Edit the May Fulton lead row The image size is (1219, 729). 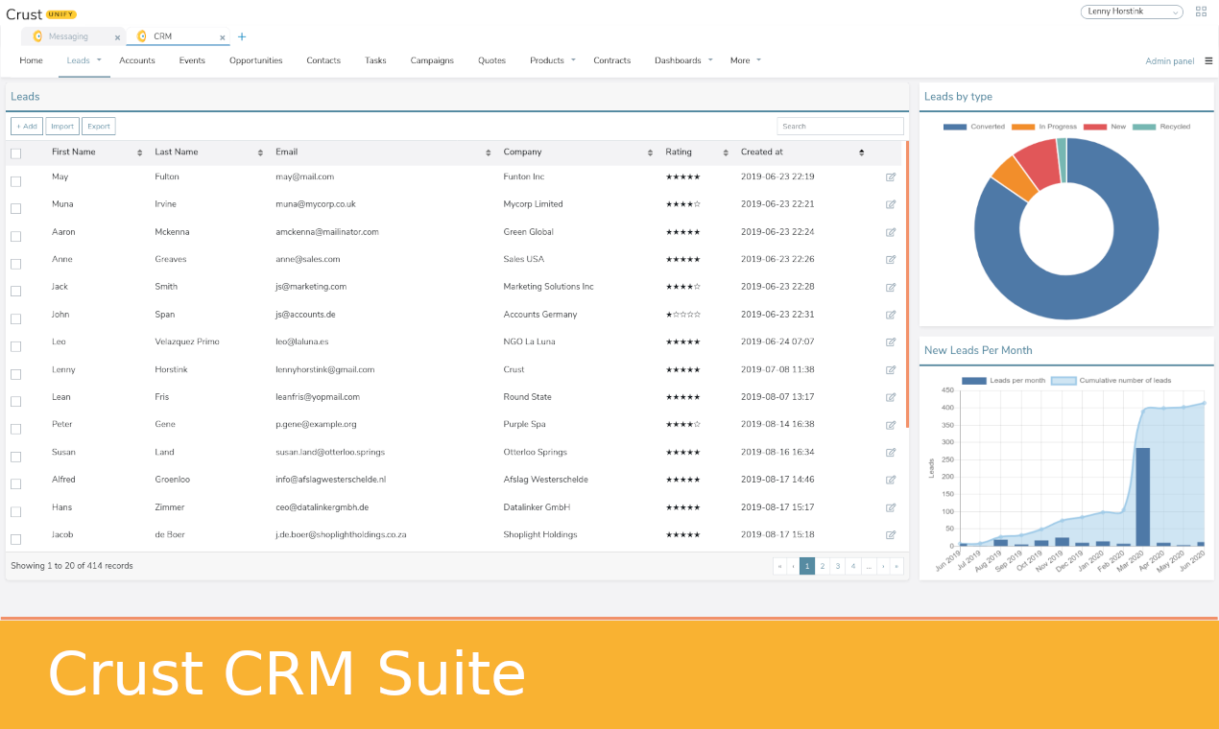tap(891, 176)
